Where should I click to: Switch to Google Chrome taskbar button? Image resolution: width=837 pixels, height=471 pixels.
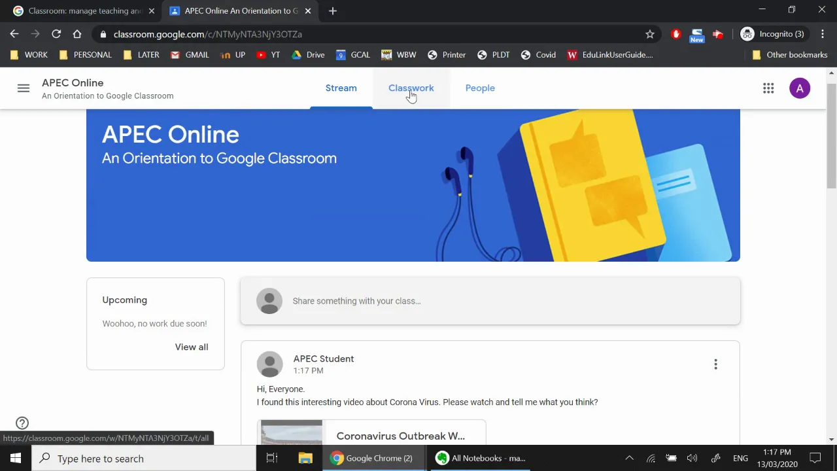click(372, 459)
